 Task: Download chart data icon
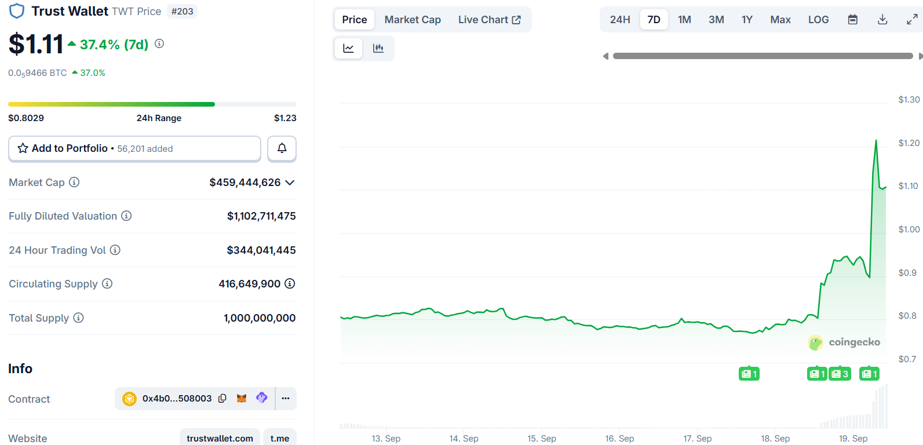click(882, 20)
